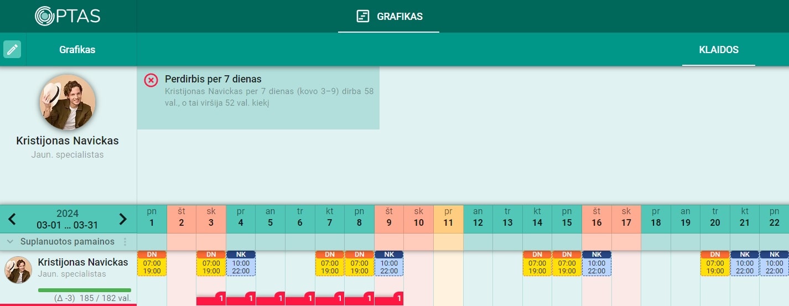
Task: Open the NK shift on day 4
Action: tap(241, 263)
